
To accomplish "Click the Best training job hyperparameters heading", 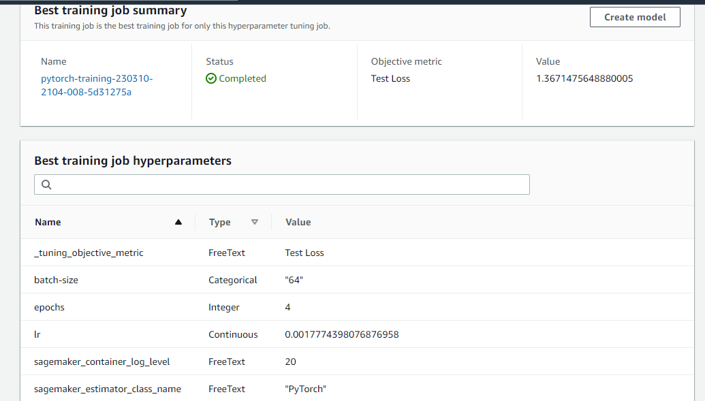I will pos(133,161).
